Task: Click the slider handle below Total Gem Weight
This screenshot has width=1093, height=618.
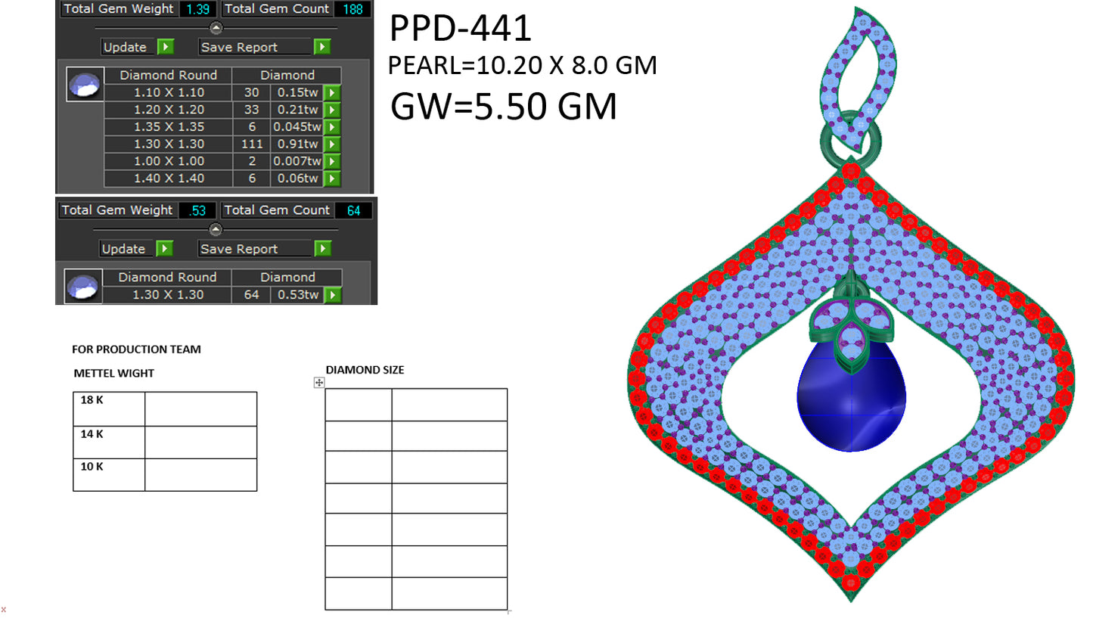Action: (216, 28)
